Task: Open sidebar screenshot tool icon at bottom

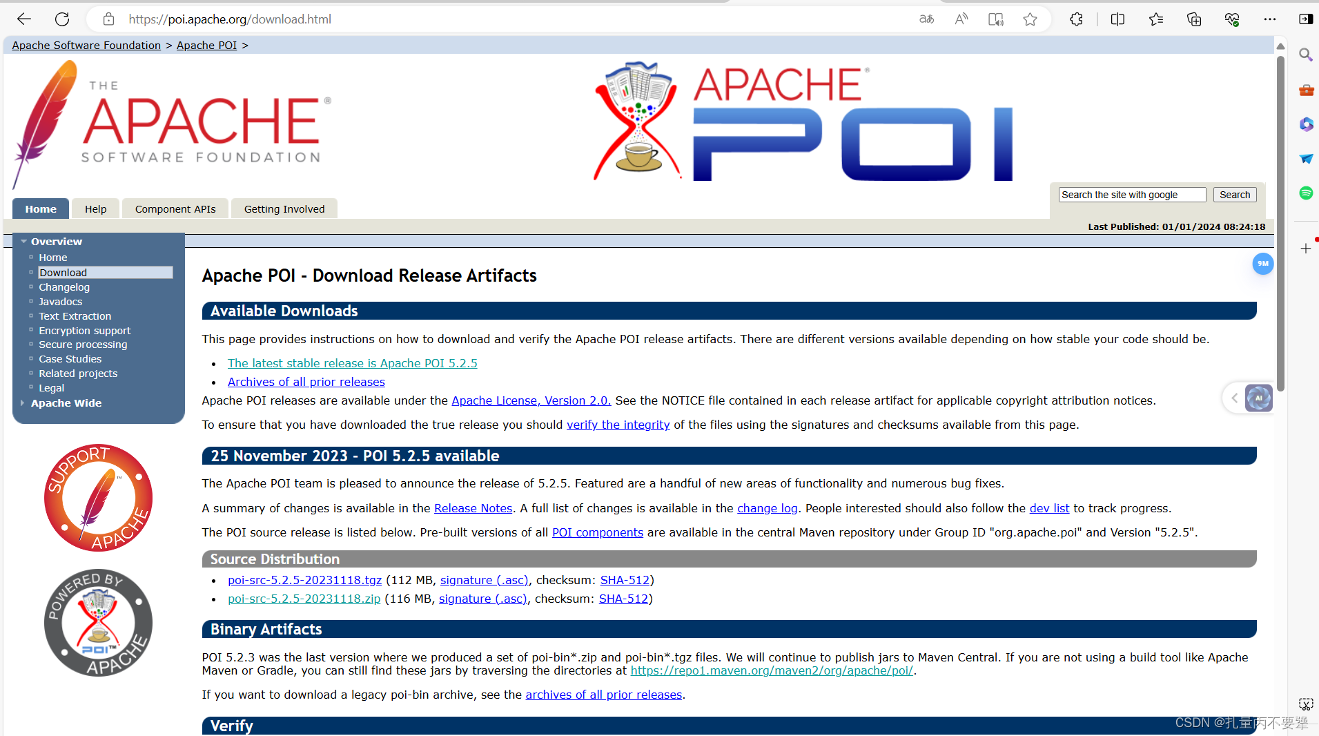Action: 1306,704
